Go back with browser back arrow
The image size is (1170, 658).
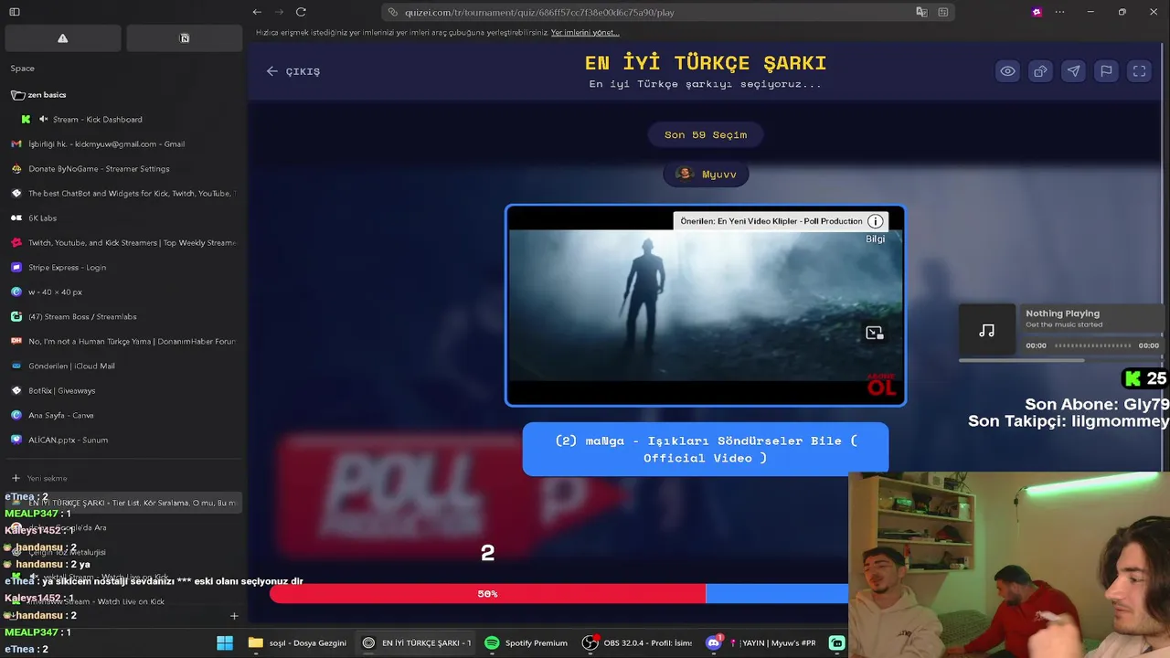257,12
